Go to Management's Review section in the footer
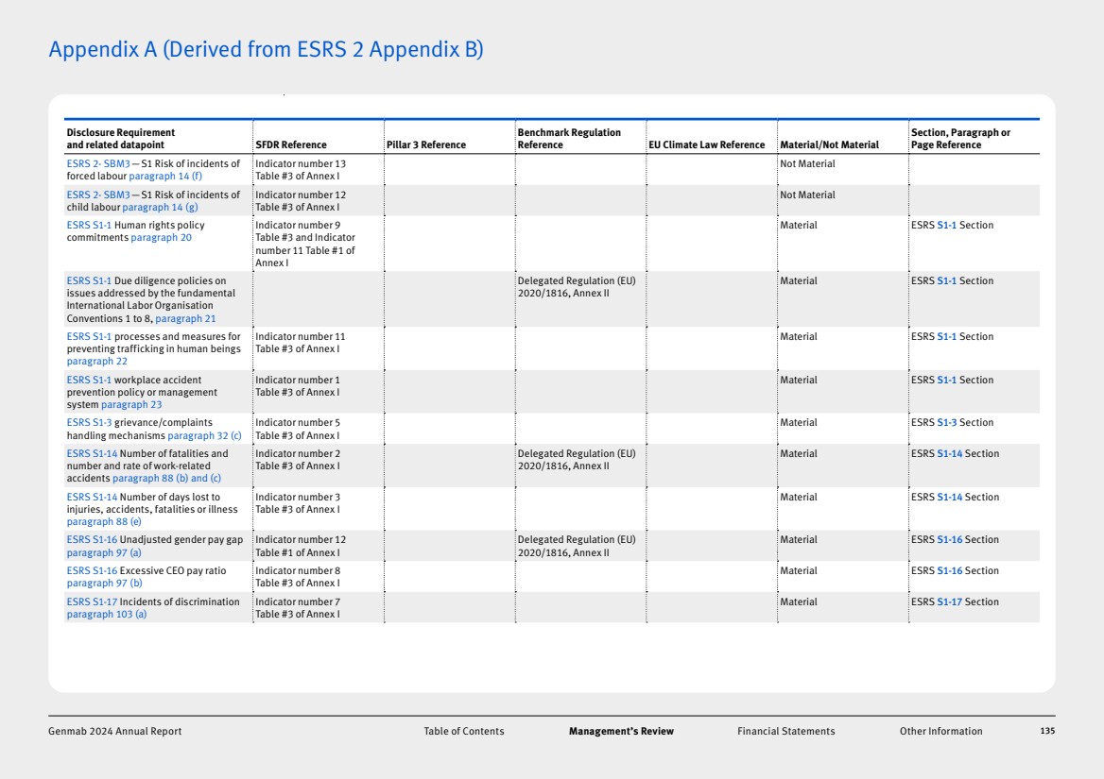The height and width of the screenshot is (779, 1104). coord(621,731)
